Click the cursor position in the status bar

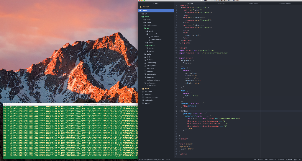(x=168, y=160)
